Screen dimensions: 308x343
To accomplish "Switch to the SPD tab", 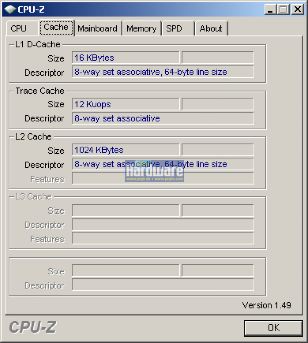I will click(178, 28).
